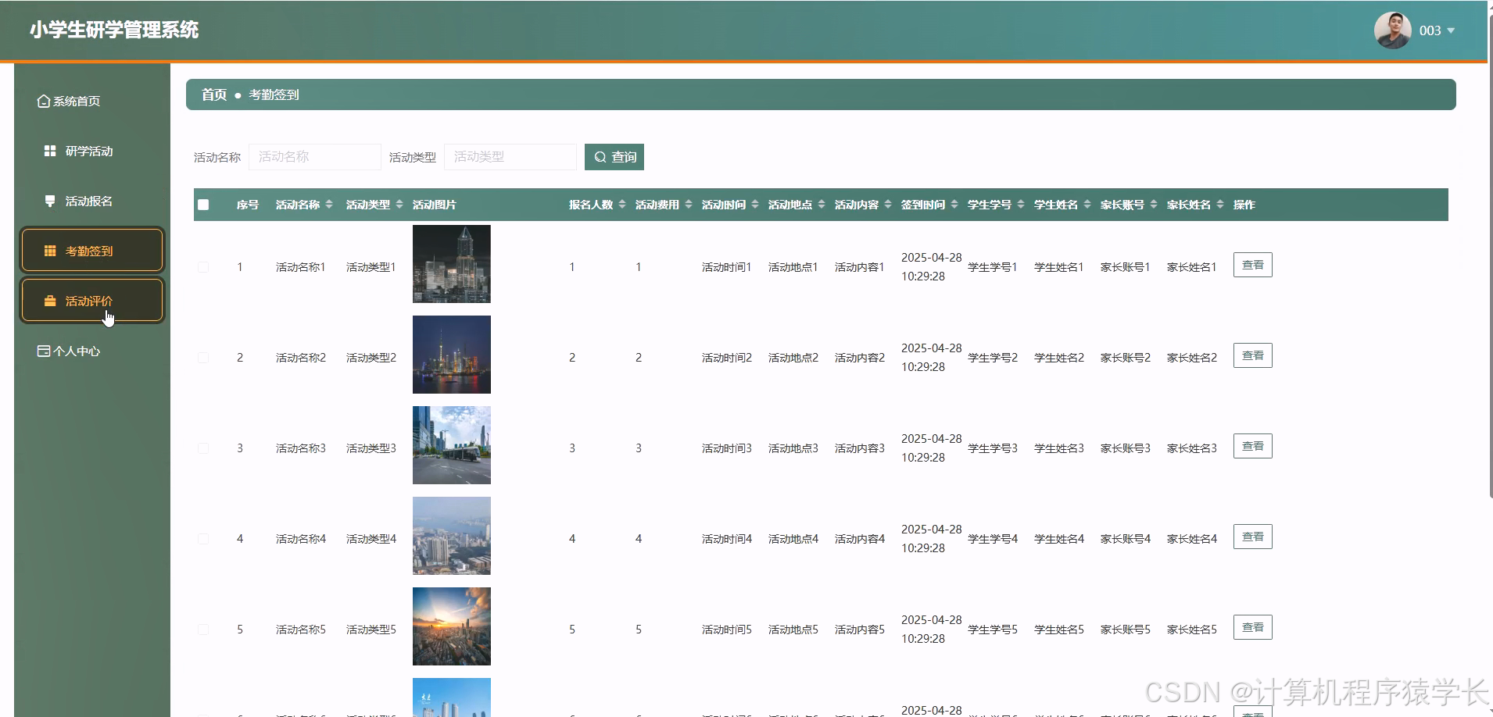
Task: Check the checkbox for row 活动名称4
Action: click(x=203, y=539)
